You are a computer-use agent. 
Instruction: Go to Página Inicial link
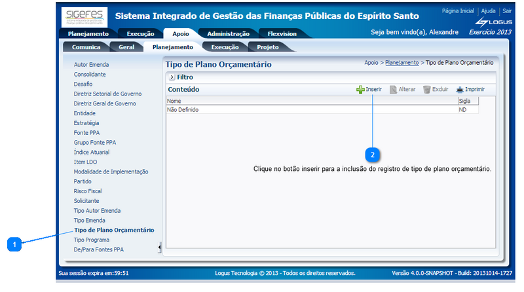click(x=458, y=11)
